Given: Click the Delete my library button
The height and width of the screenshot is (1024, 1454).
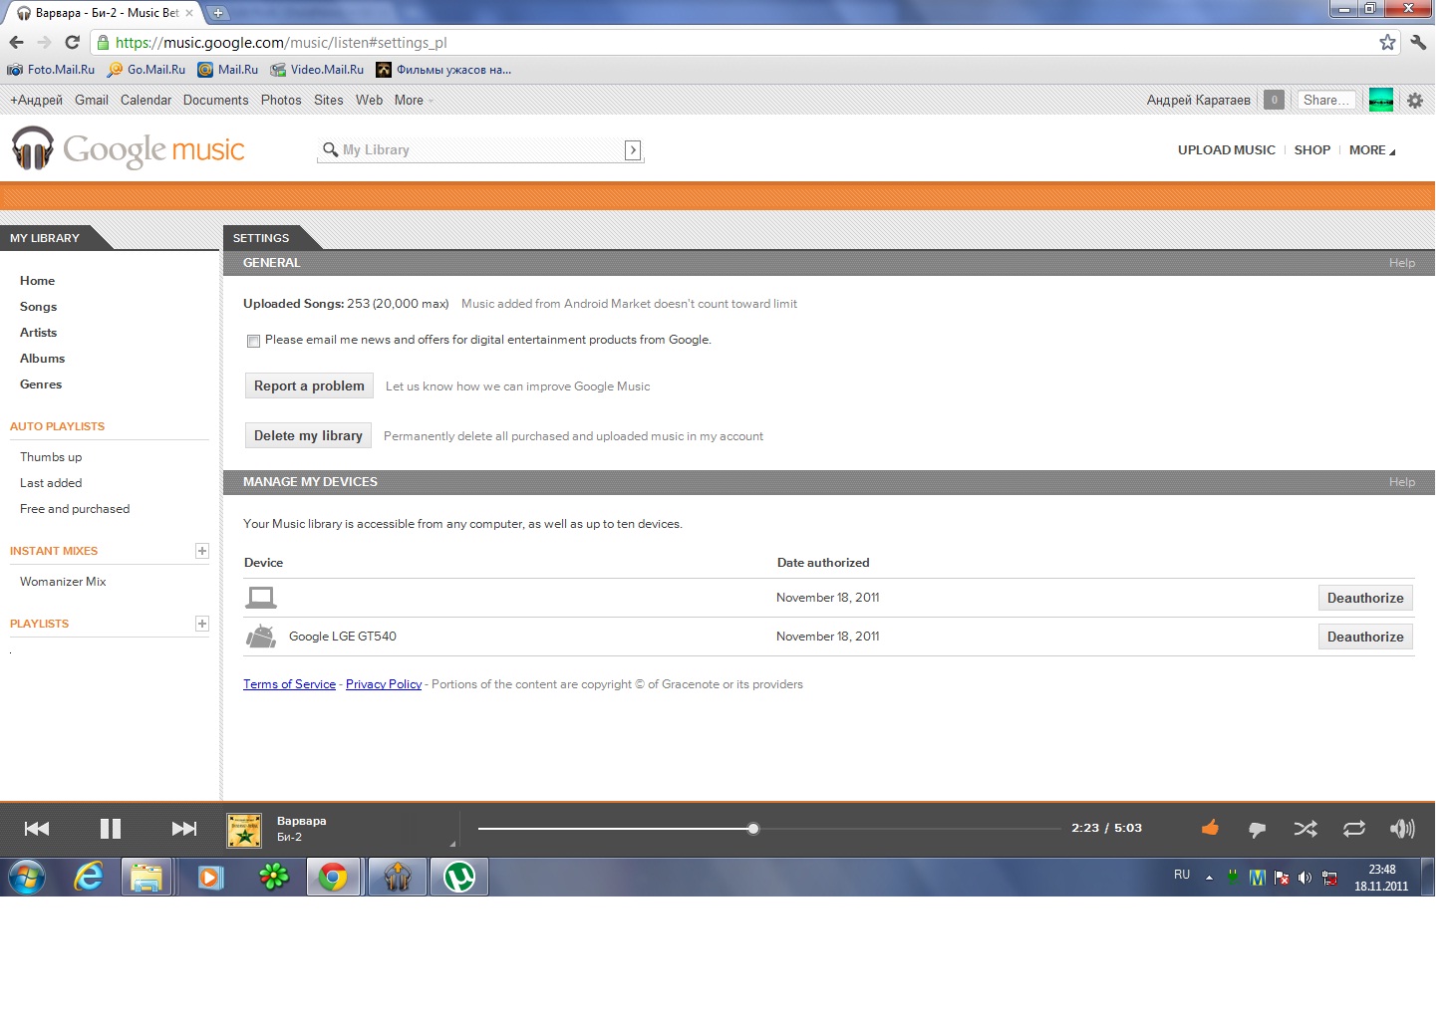Looking at the screenshot, I should click(308, 435).
